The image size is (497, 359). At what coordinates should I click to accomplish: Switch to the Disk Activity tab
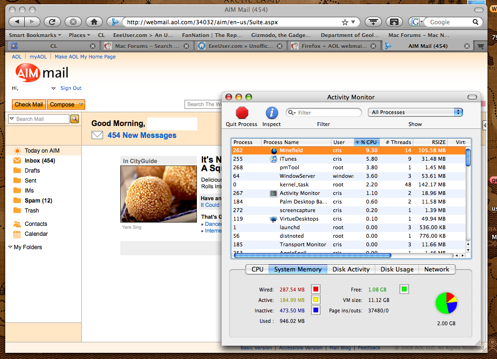(x=351, y=269)
